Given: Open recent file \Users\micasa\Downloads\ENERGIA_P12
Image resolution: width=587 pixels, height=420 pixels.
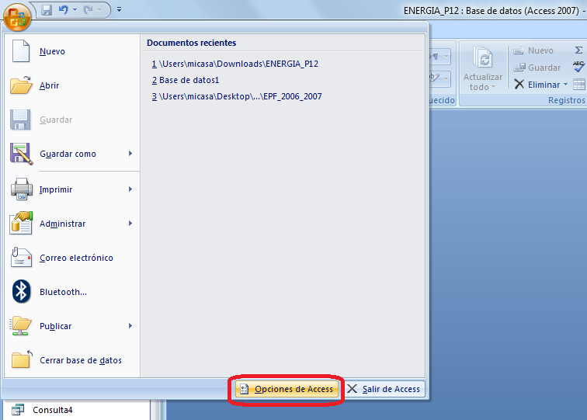Looking at the screenshot, I should click(x=234, y=64).
